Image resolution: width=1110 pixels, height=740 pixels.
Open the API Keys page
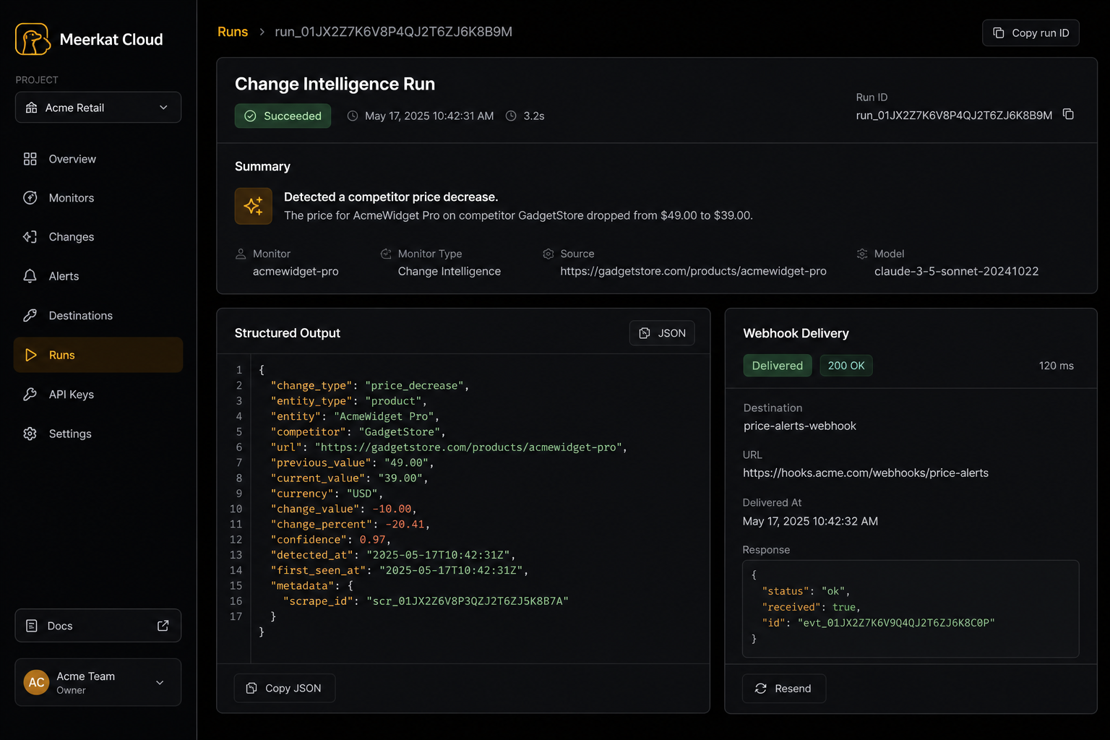(x=98, y=395)
